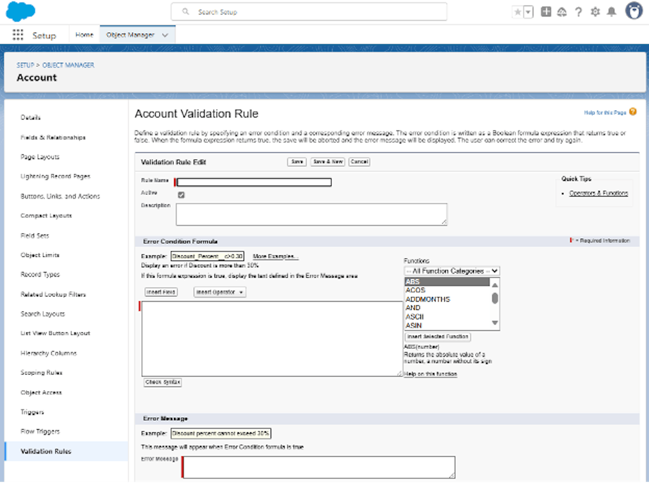Open List View Button Layout
649x483 pixels.
(x=55, y=333)
